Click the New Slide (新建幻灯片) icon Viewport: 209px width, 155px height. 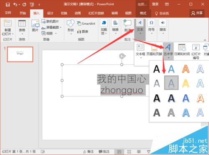(8, 23)
